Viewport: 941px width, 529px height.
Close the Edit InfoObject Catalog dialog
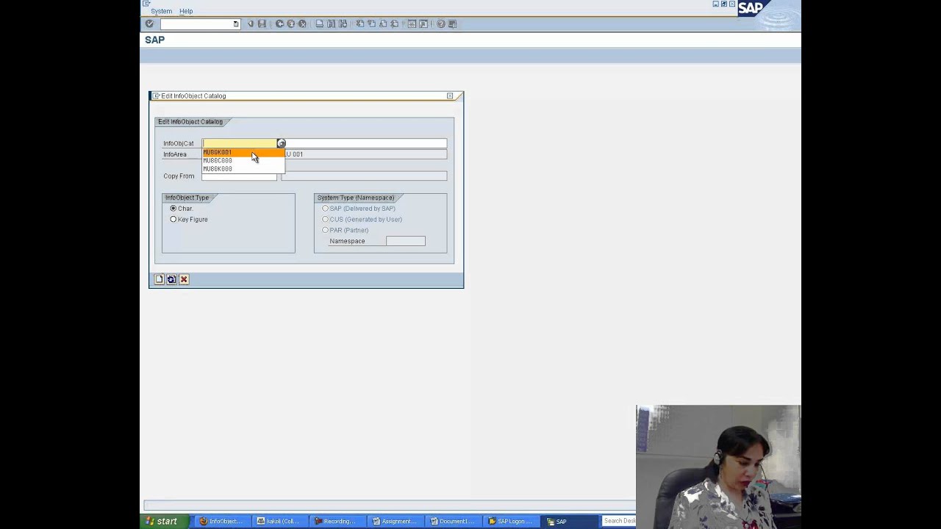[x=450, y=96]
